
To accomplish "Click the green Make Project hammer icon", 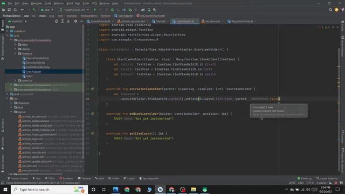I will pyautogui.click(x=34, y=10).
